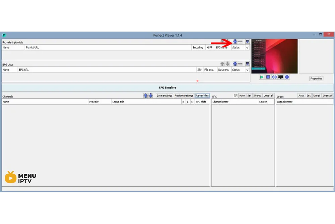
Task: Click the EPG shift column header
Action: [202, 102]
